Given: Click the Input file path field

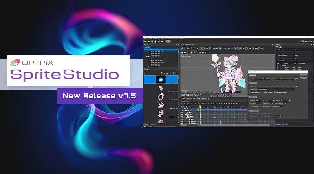Looking at the screenshot, I should click(274, 79).
